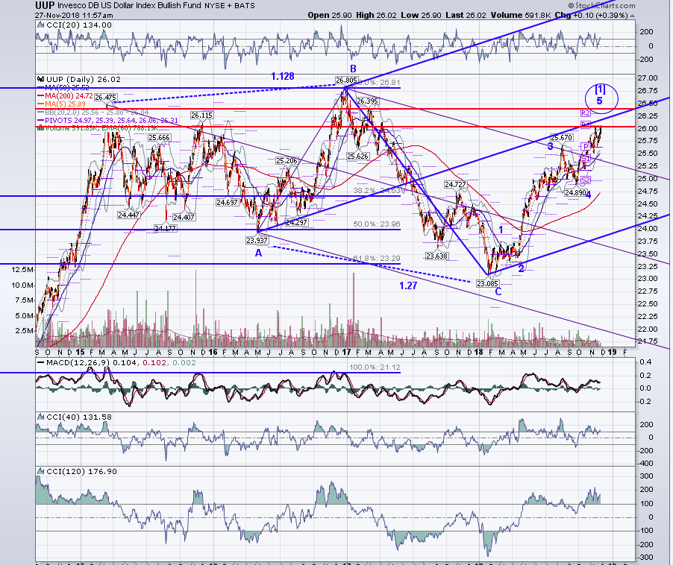673x565 pixels.
Task: Click the MA(200) red legend line marker
Action: click(41, 96)
